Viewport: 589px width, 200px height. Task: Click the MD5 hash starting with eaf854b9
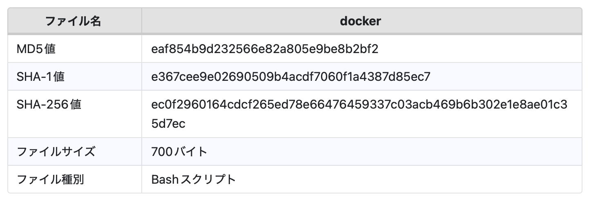[264, 49]
